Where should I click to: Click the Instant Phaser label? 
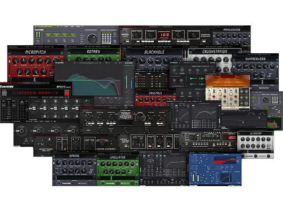(x=46, y=149)
